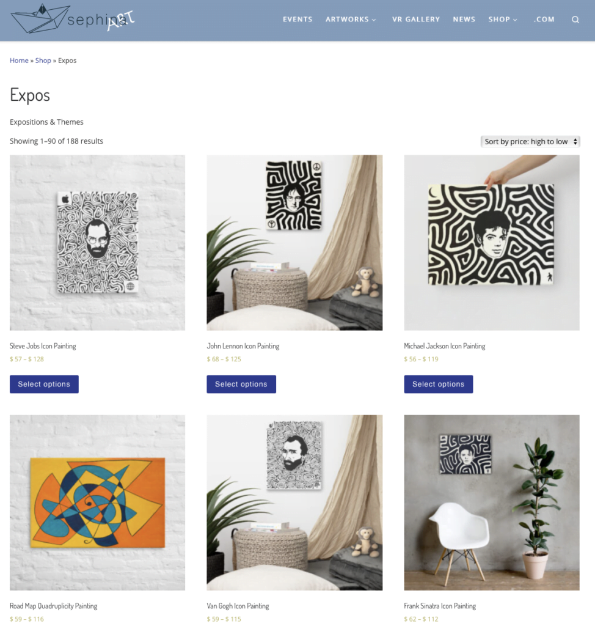Open the Steve Jobs painting thumbnail
The height and width of the screenshot is (626, 595).
(x=97, y=243)
